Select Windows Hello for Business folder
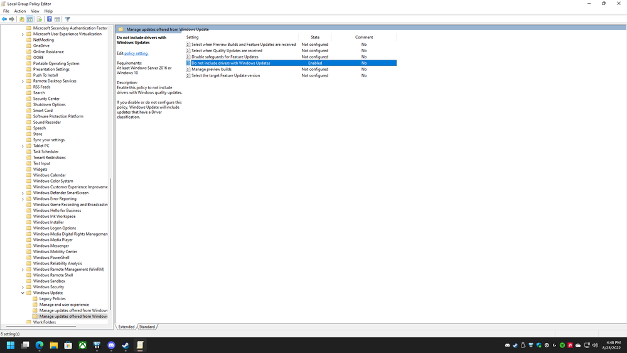The width and height of the screenshot is (627, 353). [56, 210]
